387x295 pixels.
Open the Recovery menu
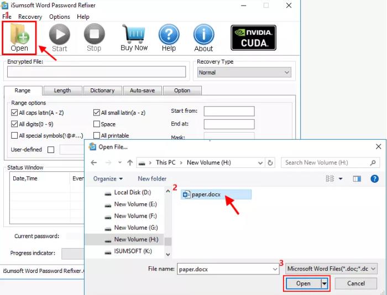(30, 17)
